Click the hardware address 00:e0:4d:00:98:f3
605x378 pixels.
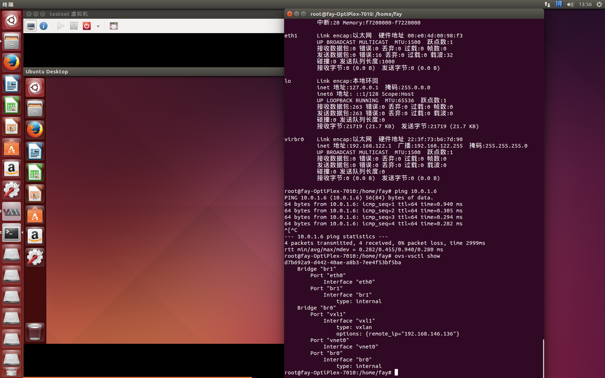tap(435, 36)
